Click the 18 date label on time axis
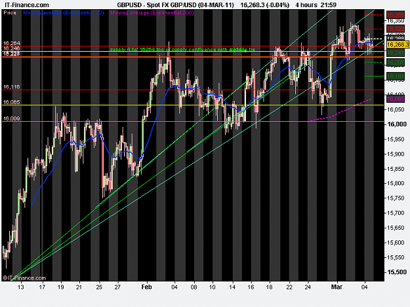Viewport: 410px width, 307px height. [270, 287]
